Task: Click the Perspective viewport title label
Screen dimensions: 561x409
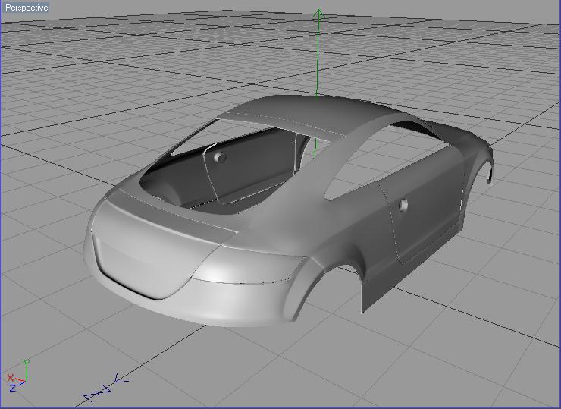Action: click(x=26, y=7)
